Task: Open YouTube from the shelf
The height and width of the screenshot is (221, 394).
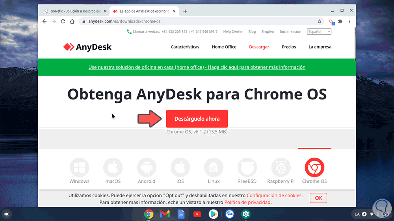Action: 197,214
